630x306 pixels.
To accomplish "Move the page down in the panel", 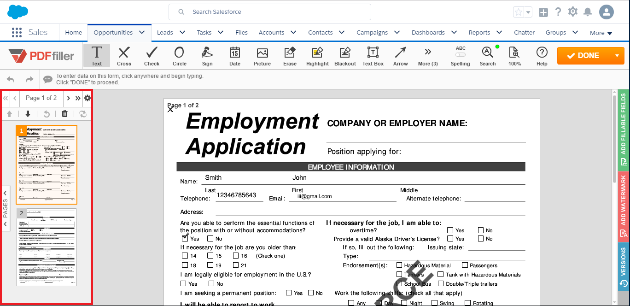I will tap(28, 114).
